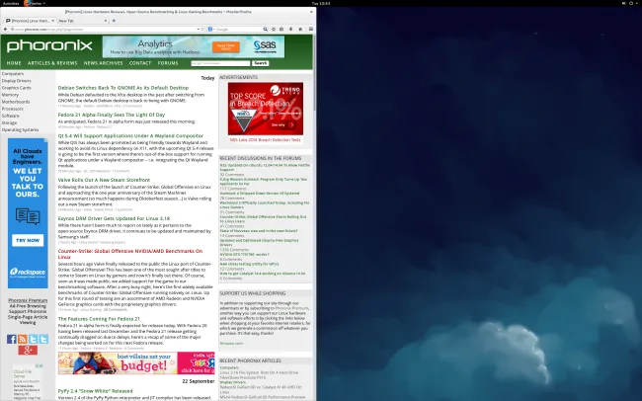The image size is (642, 401).
Task: Open the Graphics Cards category link
Action: click(x=16, y=88)
